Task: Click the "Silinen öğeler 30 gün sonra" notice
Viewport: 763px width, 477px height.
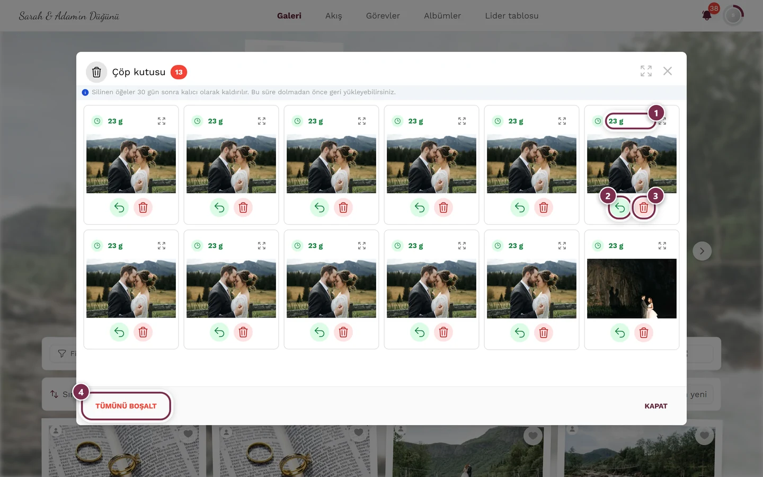Action: pyautogui.click(x=244, y=92)
